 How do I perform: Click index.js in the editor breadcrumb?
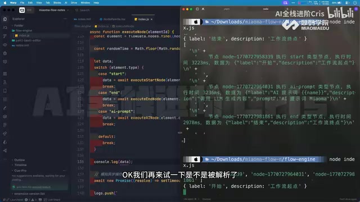102,26
